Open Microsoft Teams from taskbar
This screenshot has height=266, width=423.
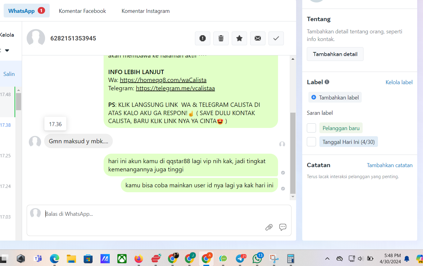pyautogui.click(x=38, y=259)
